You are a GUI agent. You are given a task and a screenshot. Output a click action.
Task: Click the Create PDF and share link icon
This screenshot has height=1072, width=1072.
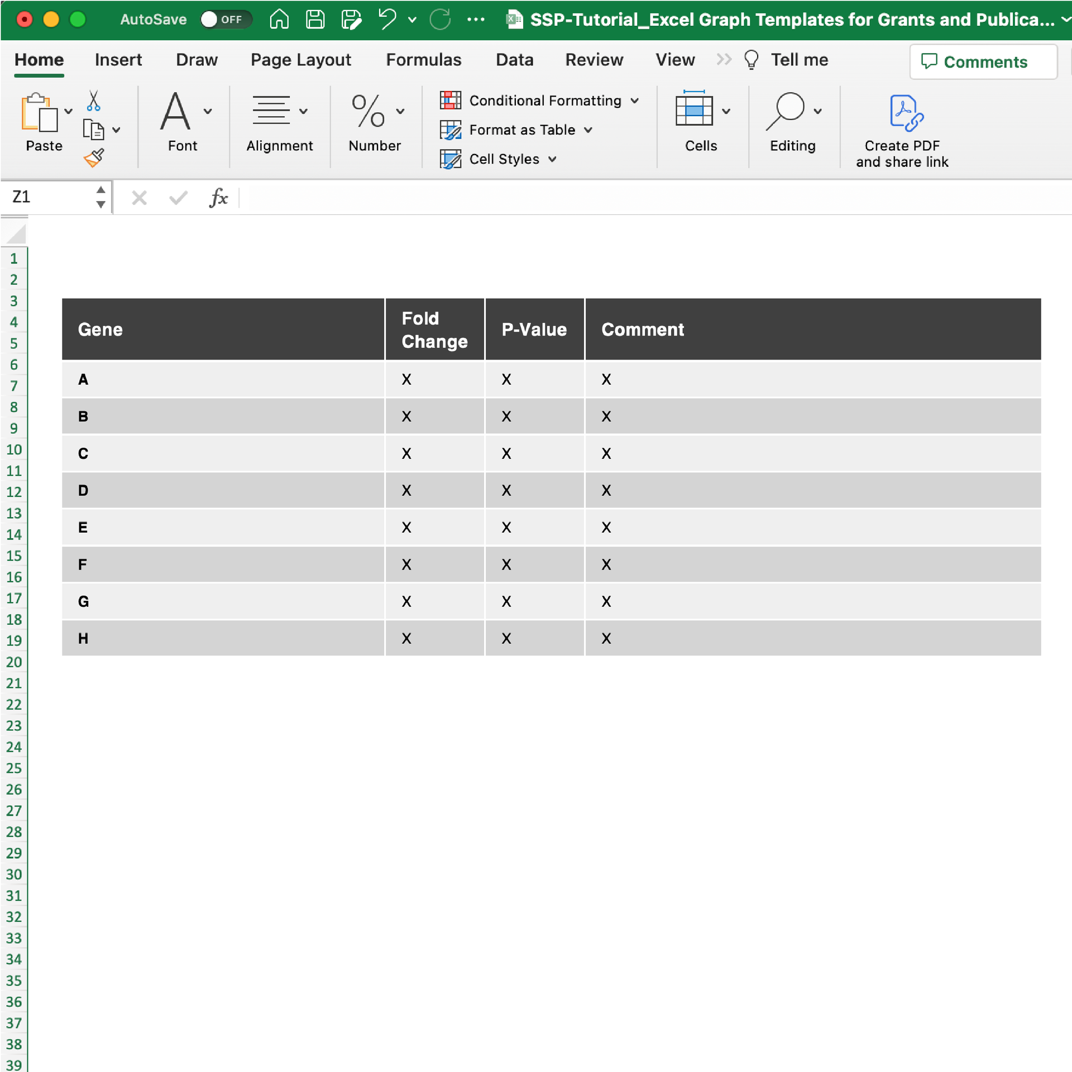pos(905,113)
